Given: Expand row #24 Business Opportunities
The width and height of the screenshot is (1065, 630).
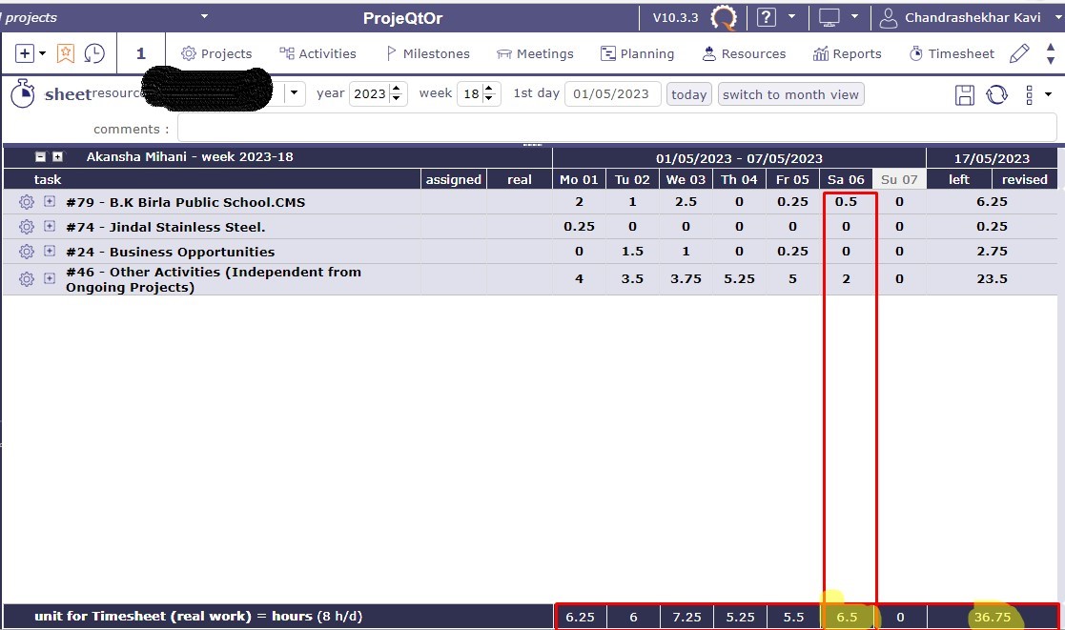Looking at the screenshot, I should [x=50, y=251].
